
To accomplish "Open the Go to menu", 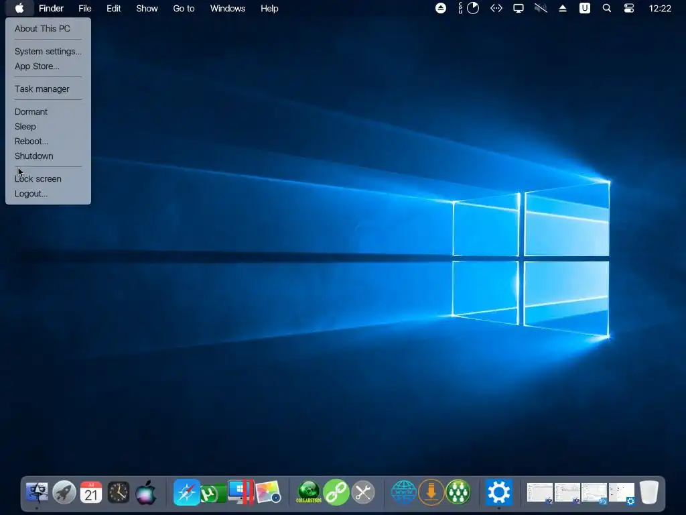I will pyautogui.click(x=184, y=8).
